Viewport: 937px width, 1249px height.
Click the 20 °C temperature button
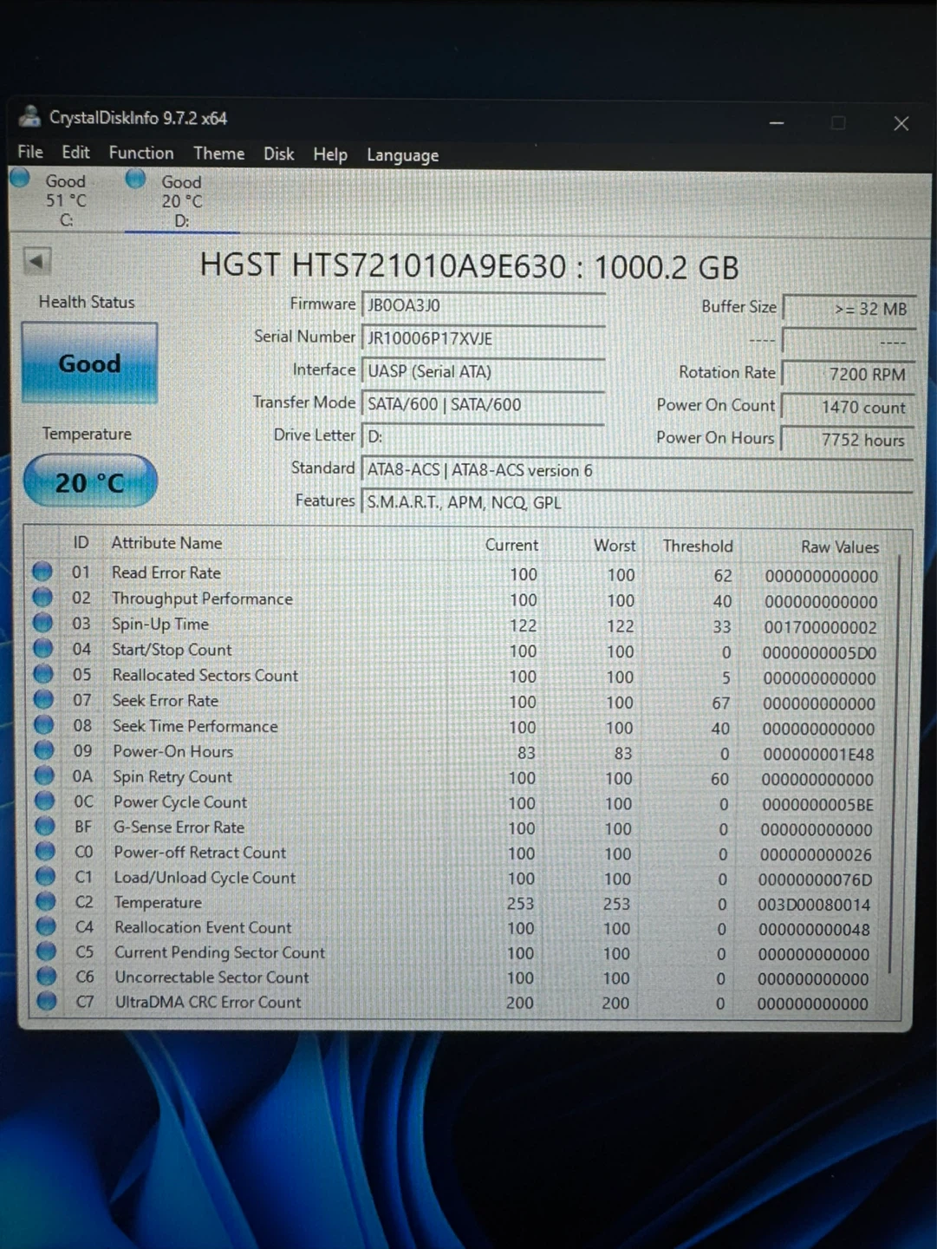(x=90, y=481)
